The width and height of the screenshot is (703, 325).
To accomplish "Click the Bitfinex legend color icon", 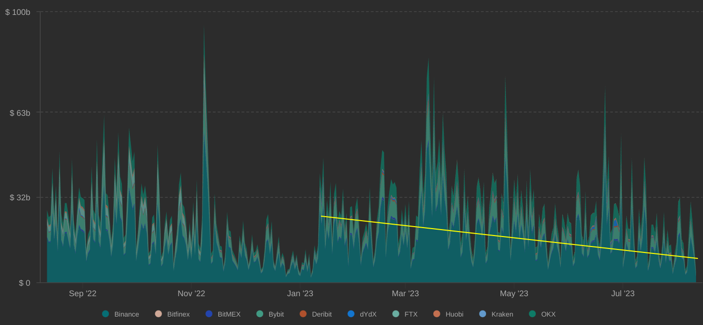I will point(157,314).
